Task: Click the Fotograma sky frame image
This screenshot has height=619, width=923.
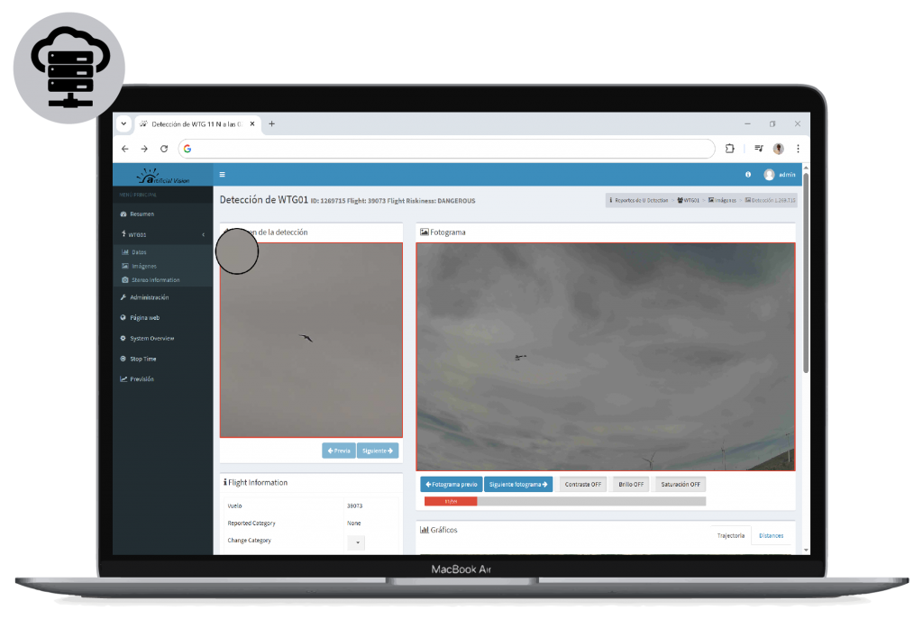Action: [x=606, y=357]
